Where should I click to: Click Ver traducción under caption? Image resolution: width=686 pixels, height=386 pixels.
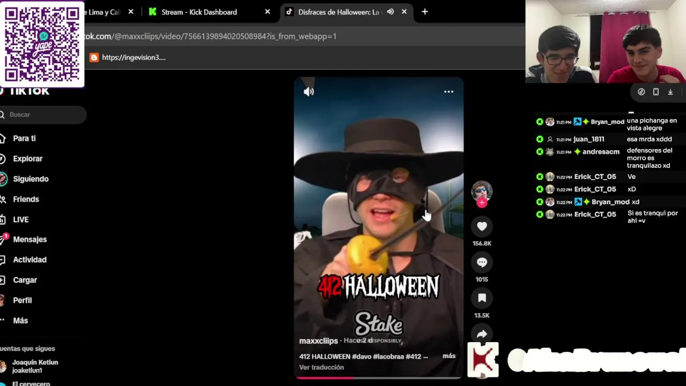pos(322,367)
